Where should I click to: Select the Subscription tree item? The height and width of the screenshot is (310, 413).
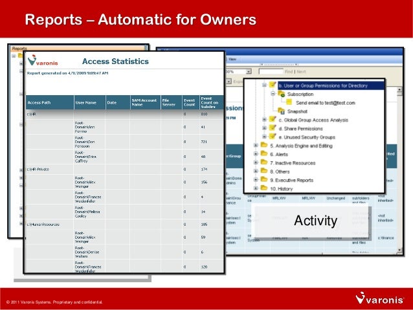pos(300,94)
